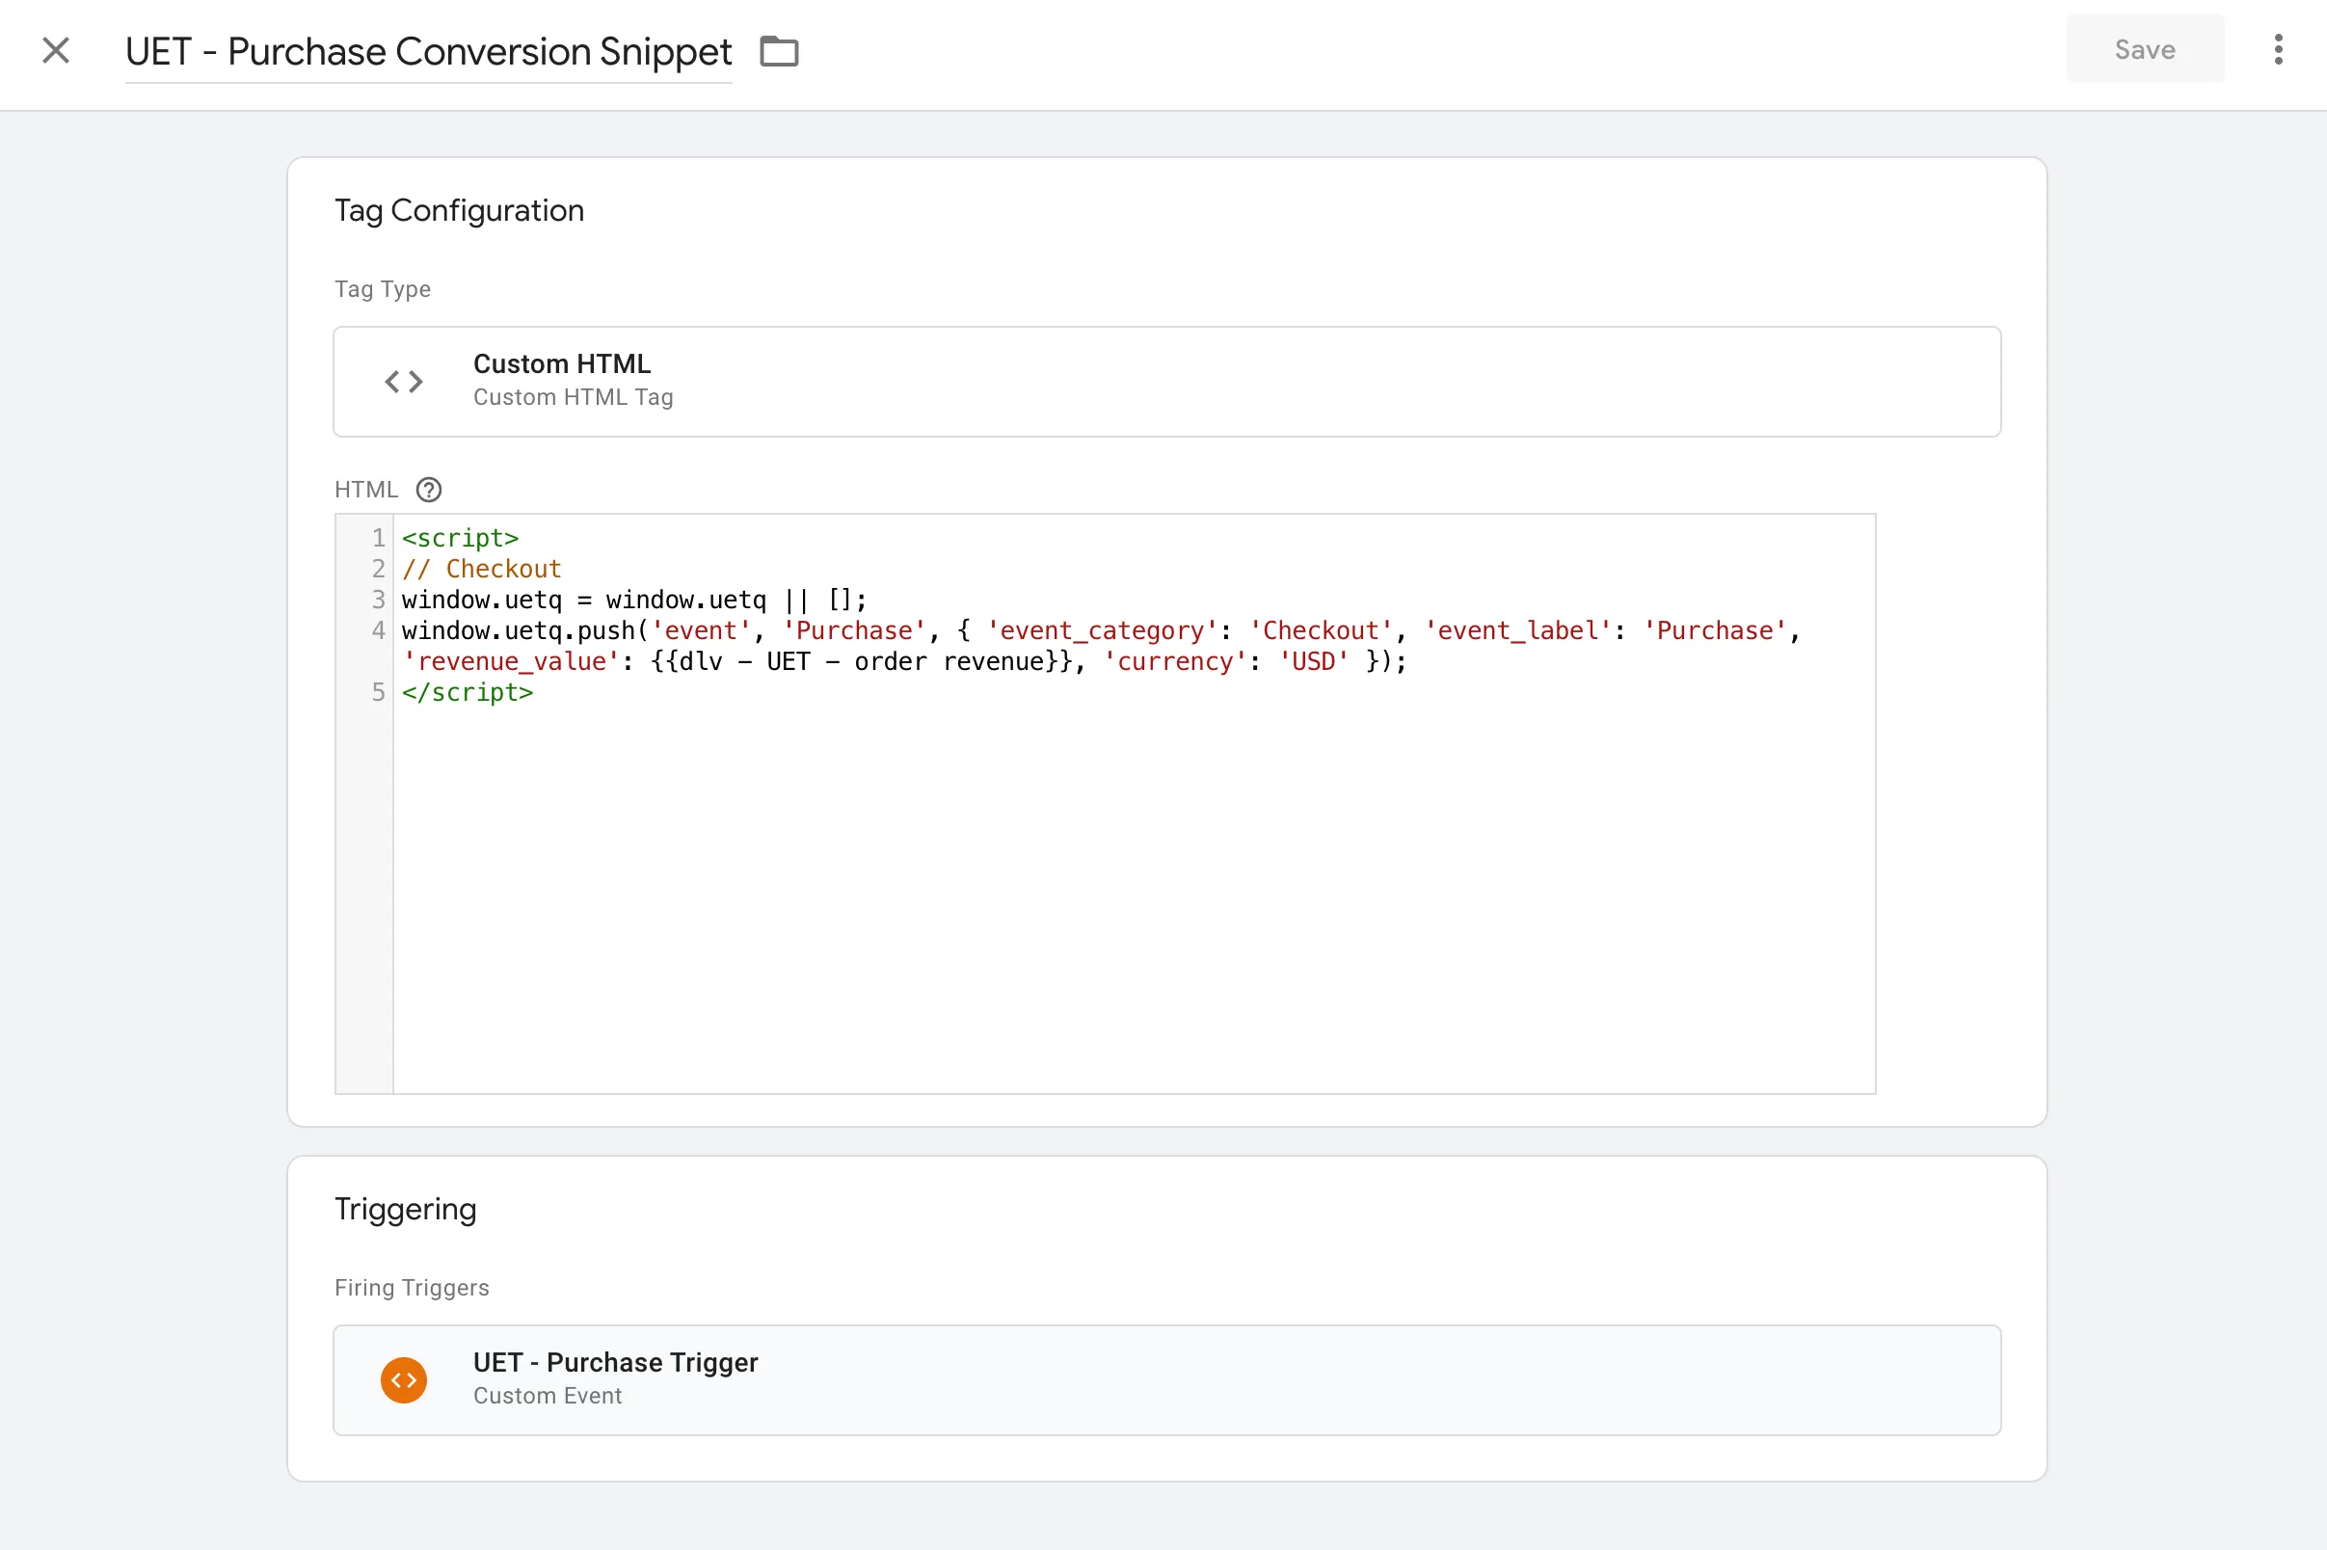
Task: Select the Custom HTML tag type card
Action: coord(1166,382)
